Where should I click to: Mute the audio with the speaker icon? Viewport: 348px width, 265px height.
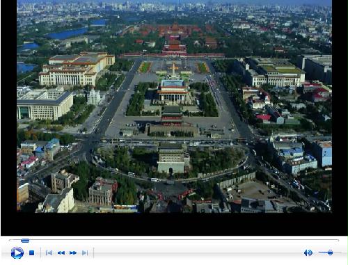pyautogui.click(x=308, y=252)
